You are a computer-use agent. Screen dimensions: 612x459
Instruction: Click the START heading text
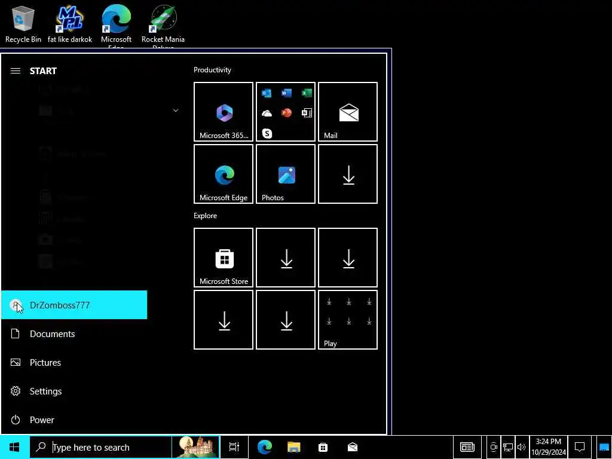(43, 71)
